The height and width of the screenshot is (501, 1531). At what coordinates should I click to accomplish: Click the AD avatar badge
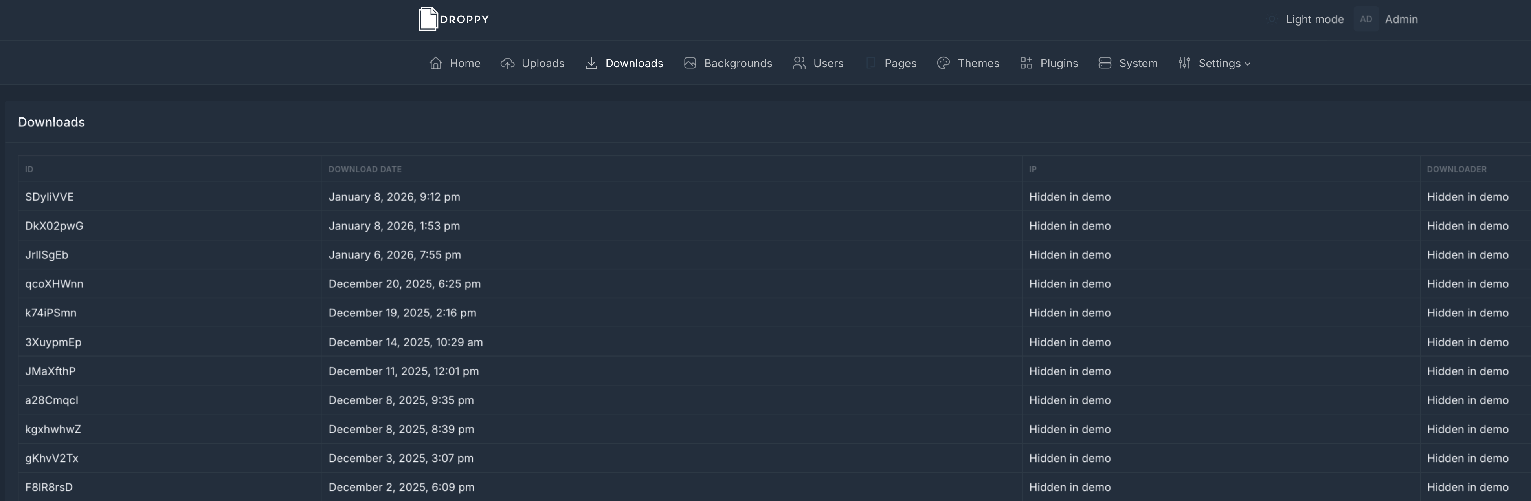pos(1366,19)
